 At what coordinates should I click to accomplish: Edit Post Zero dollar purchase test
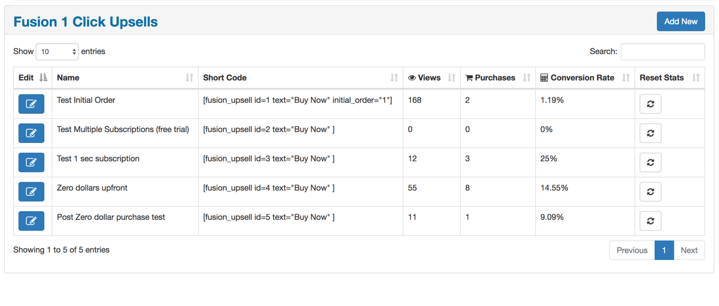(x=31, y=221)
